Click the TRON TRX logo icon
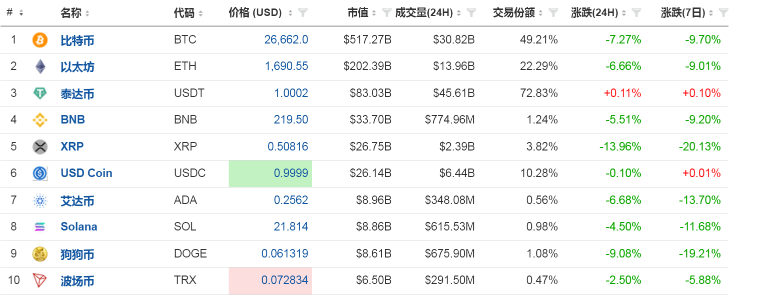759x295 pixels. point(40,280)
